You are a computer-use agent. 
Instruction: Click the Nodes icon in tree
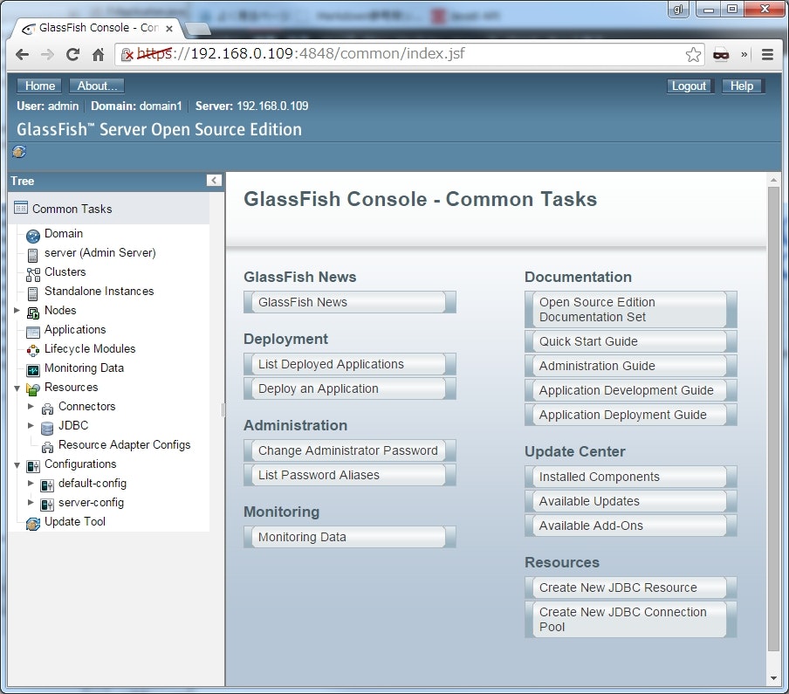[33, 313]
